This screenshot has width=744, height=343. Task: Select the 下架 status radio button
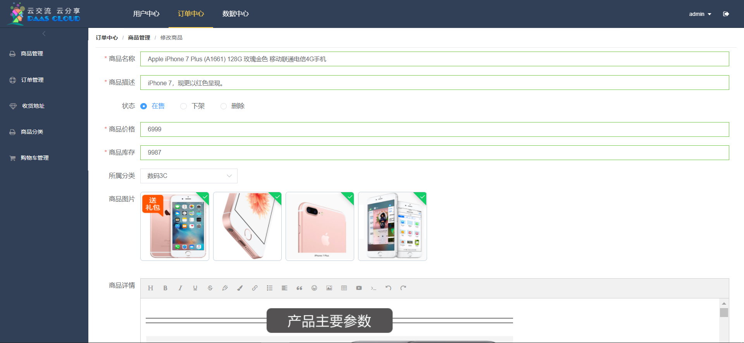tap(184, 106)
